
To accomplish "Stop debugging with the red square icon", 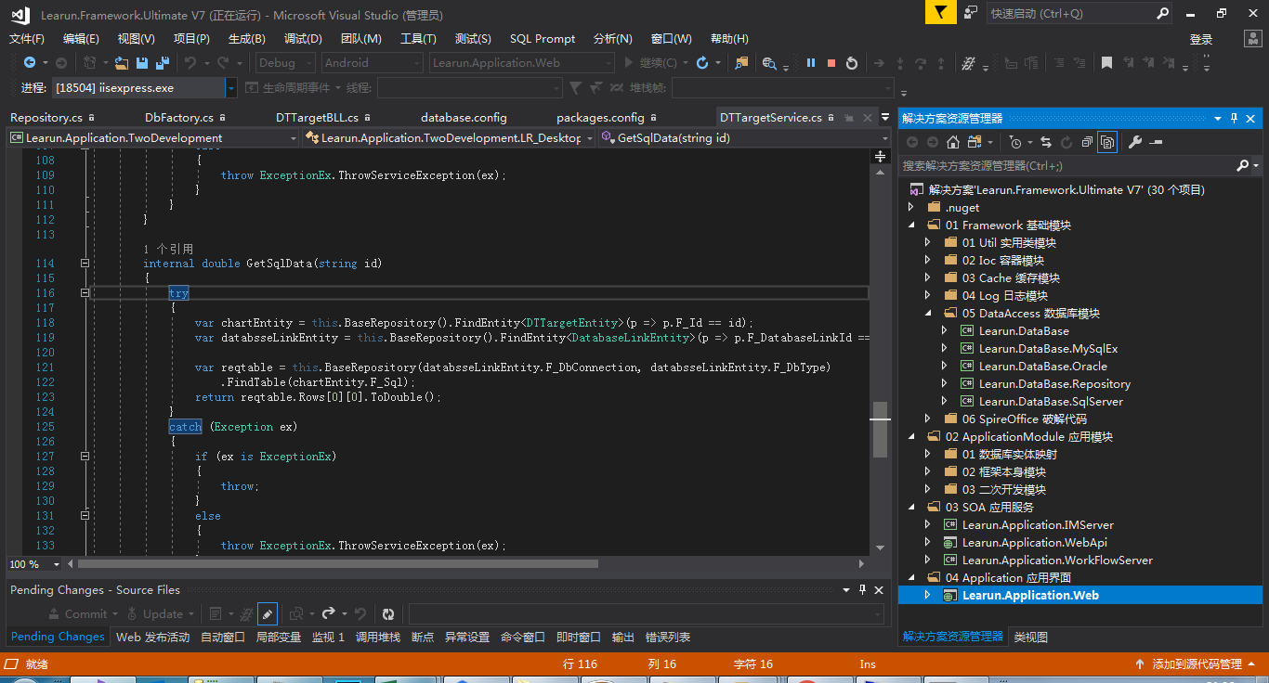I will [x=831, y=63].
